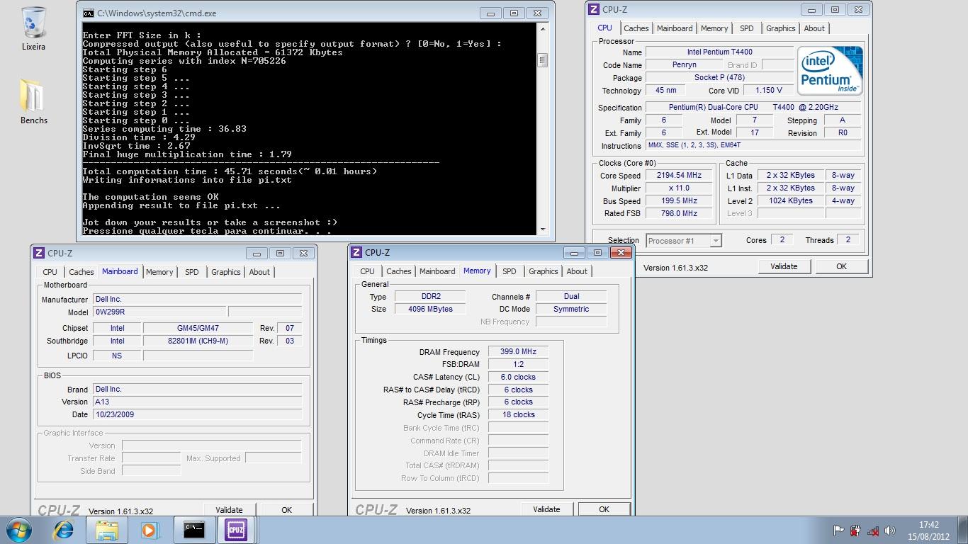Click the network tray icon

873,531
